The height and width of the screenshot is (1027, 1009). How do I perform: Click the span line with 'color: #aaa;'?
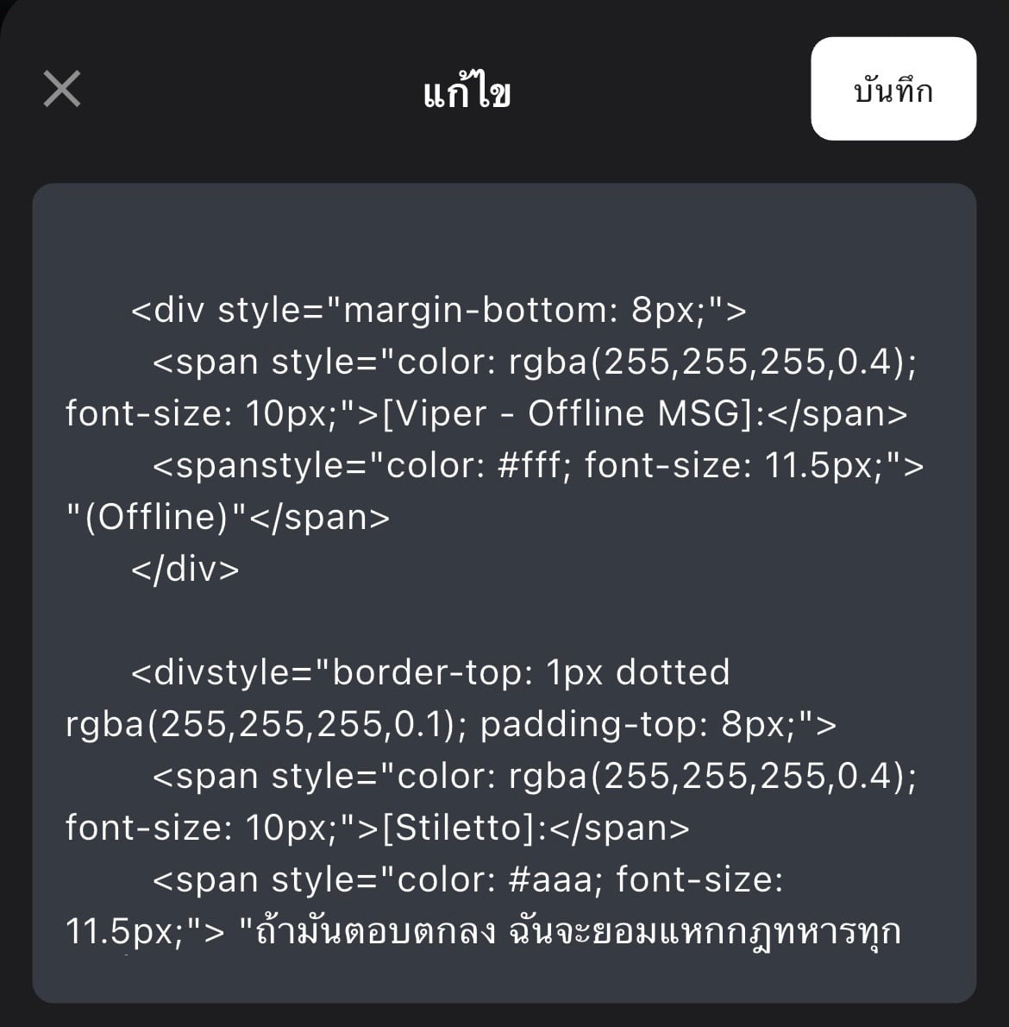click(468, 879)
